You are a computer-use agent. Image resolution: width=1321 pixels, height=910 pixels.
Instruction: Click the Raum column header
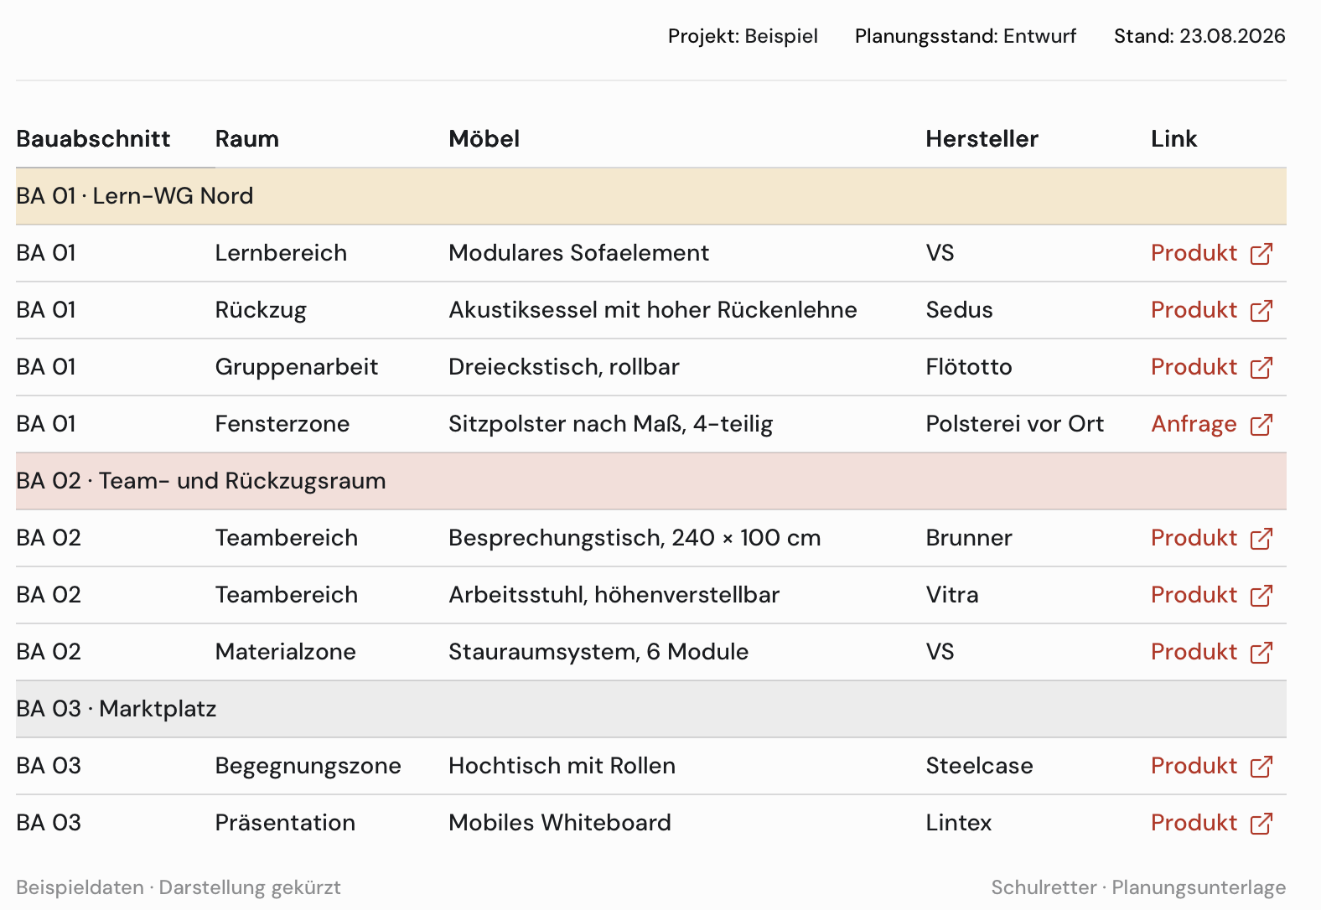click(246, 139)
